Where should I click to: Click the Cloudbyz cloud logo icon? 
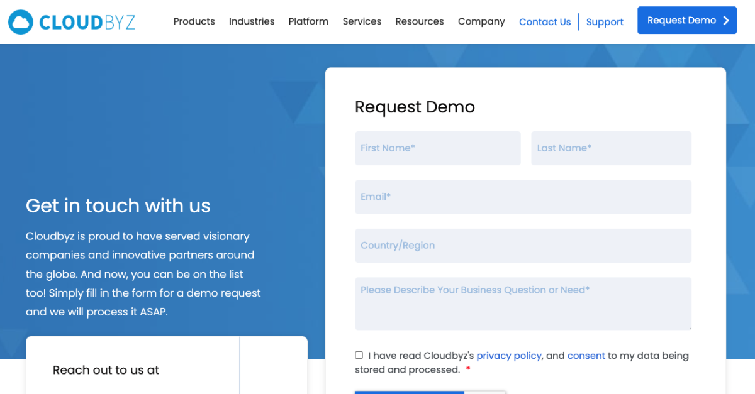[21, 22]
